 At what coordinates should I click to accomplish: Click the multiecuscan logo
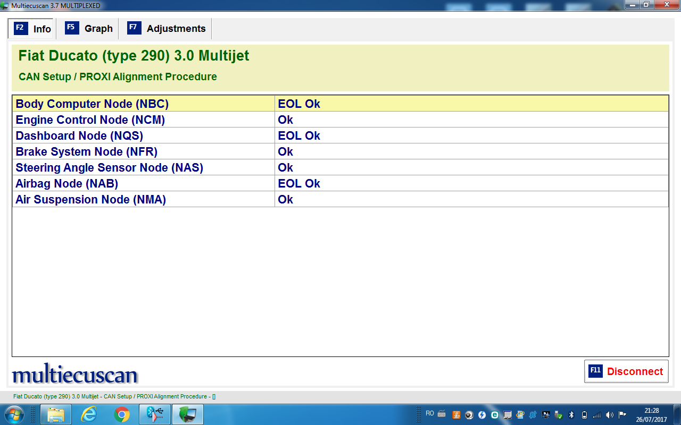[x=75, y=374]
